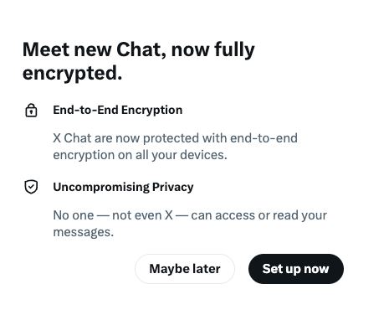Click the shield checkmark icon beside Uncompromising Privacy
This screenshot has height=315, width=389.
(31, 187)
